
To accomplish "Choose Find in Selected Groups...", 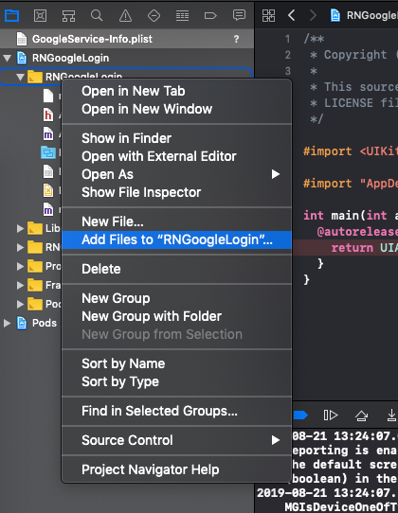I will pos(177,411).
